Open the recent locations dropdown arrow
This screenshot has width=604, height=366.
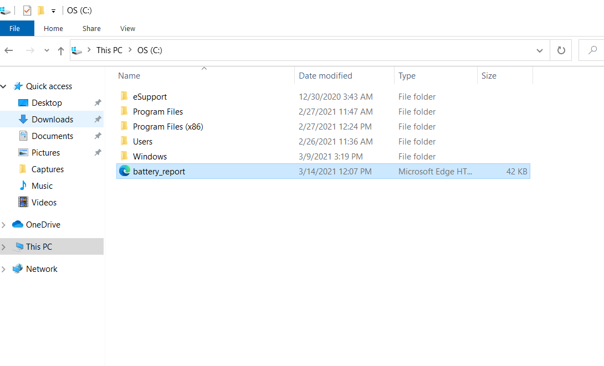tap(47, 50)
